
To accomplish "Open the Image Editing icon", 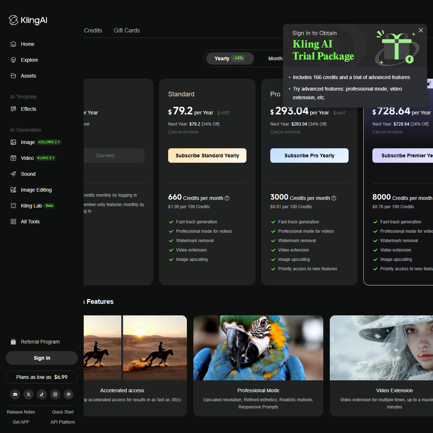I will coord(13,190).
